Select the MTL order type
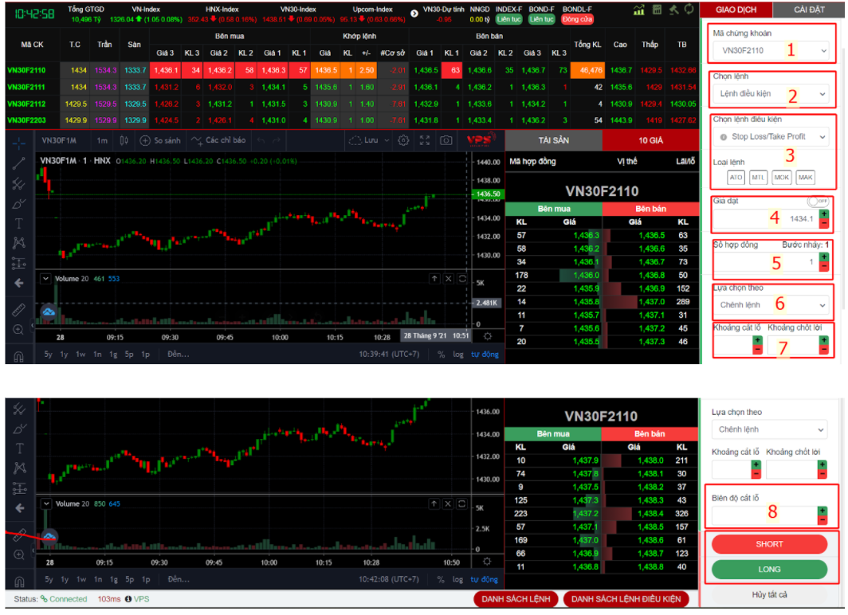Viewport: 848px width, 615px height. coord(759,178)
